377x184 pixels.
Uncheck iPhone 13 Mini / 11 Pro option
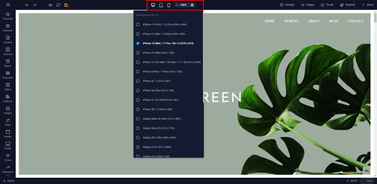point(138,43)
